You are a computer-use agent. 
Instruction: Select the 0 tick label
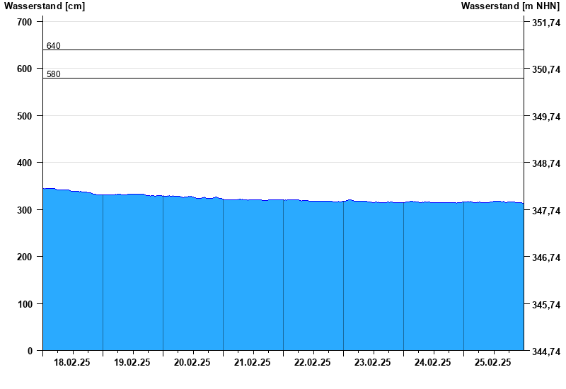click(30, 351)
